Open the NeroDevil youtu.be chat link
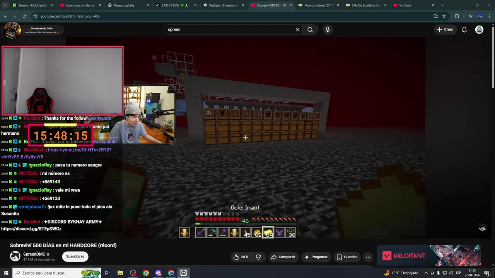 tap(56, 153)
